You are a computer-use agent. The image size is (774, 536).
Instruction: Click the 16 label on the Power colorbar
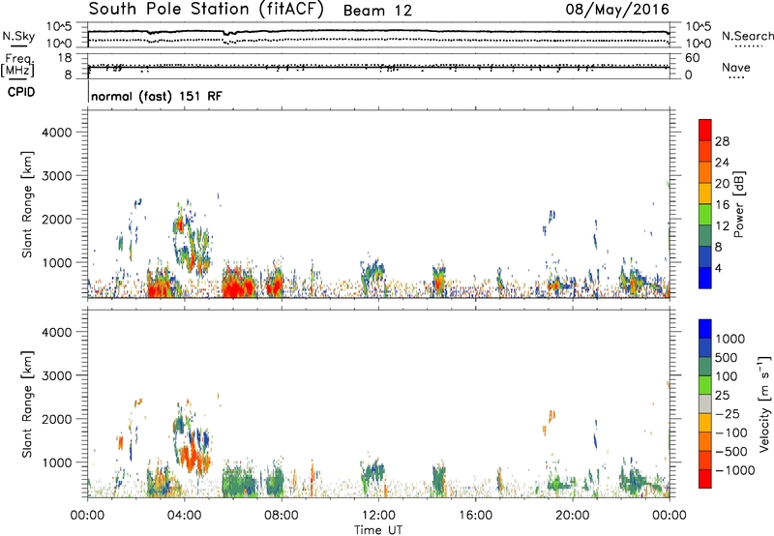coord(722,205)
